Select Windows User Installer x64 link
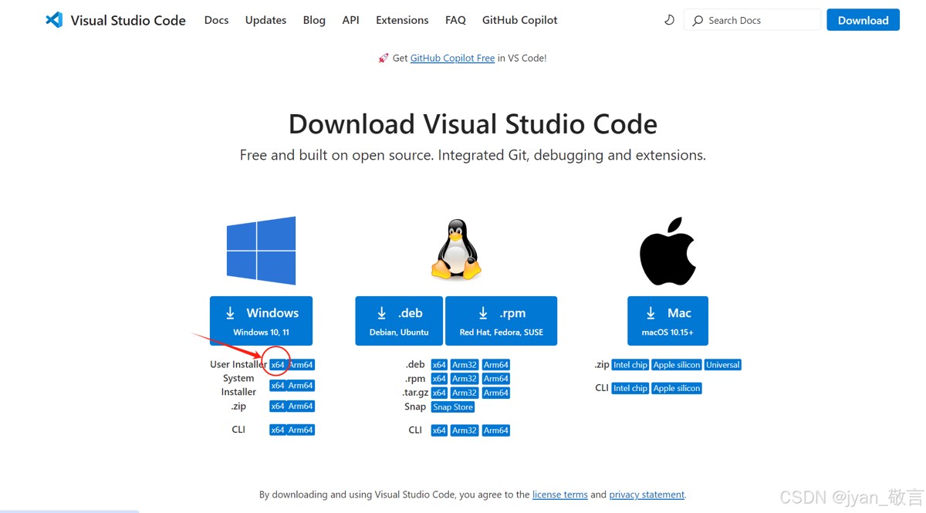 [x=278, y=365]
